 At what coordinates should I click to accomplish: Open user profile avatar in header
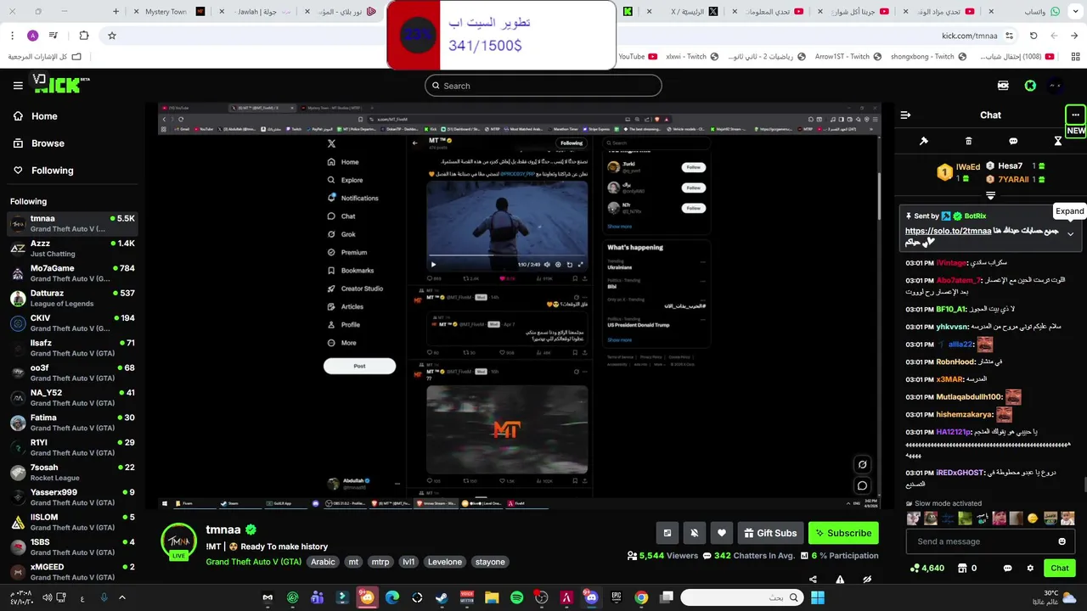point(1056,86)
